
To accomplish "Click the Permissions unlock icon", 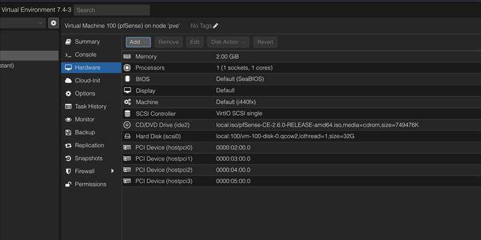I will (x=68, y=184).
